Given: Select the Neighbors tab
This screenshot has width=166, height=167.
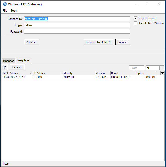Looking at the screenshot, I should tap(23, 60).
